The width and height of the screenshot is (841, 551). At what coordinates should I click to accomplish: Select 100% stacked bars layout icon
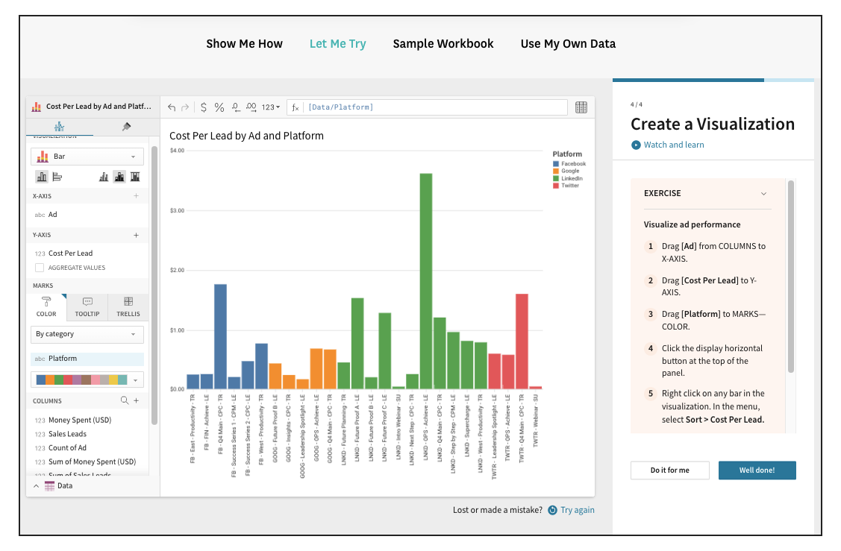click(x=135, y=177)
